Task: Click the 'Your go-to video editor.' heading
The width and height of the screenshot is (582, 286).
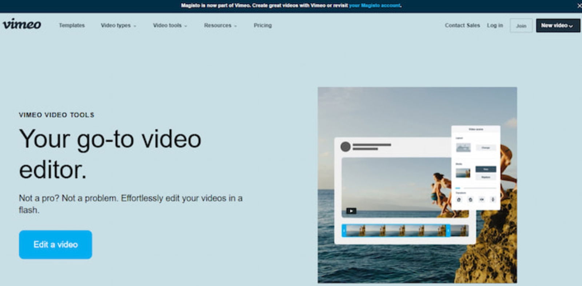Action: point(110,154)
